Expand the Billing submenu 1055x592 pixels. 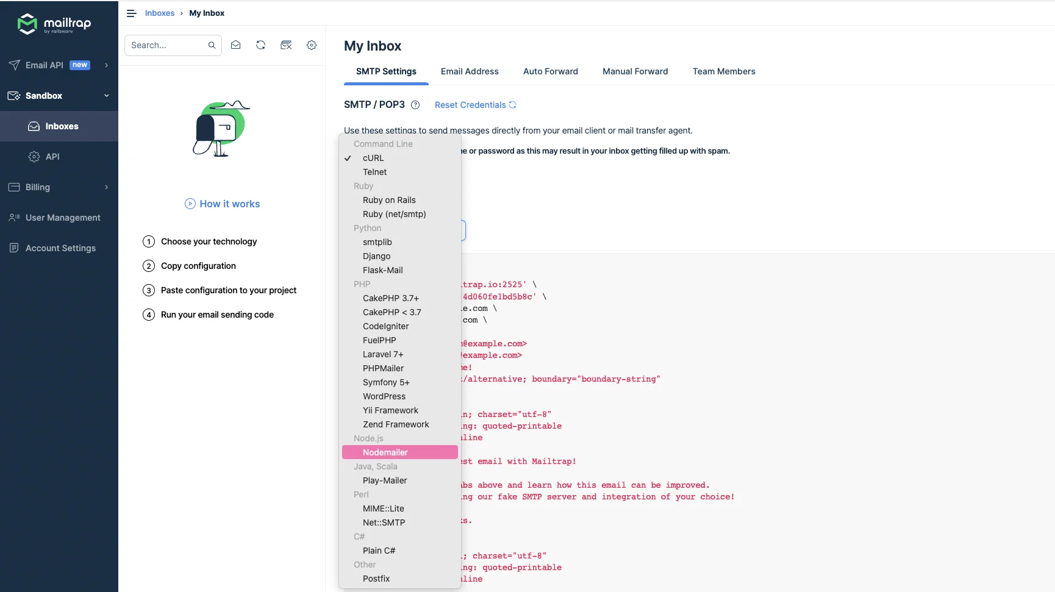tap(107, 187)
